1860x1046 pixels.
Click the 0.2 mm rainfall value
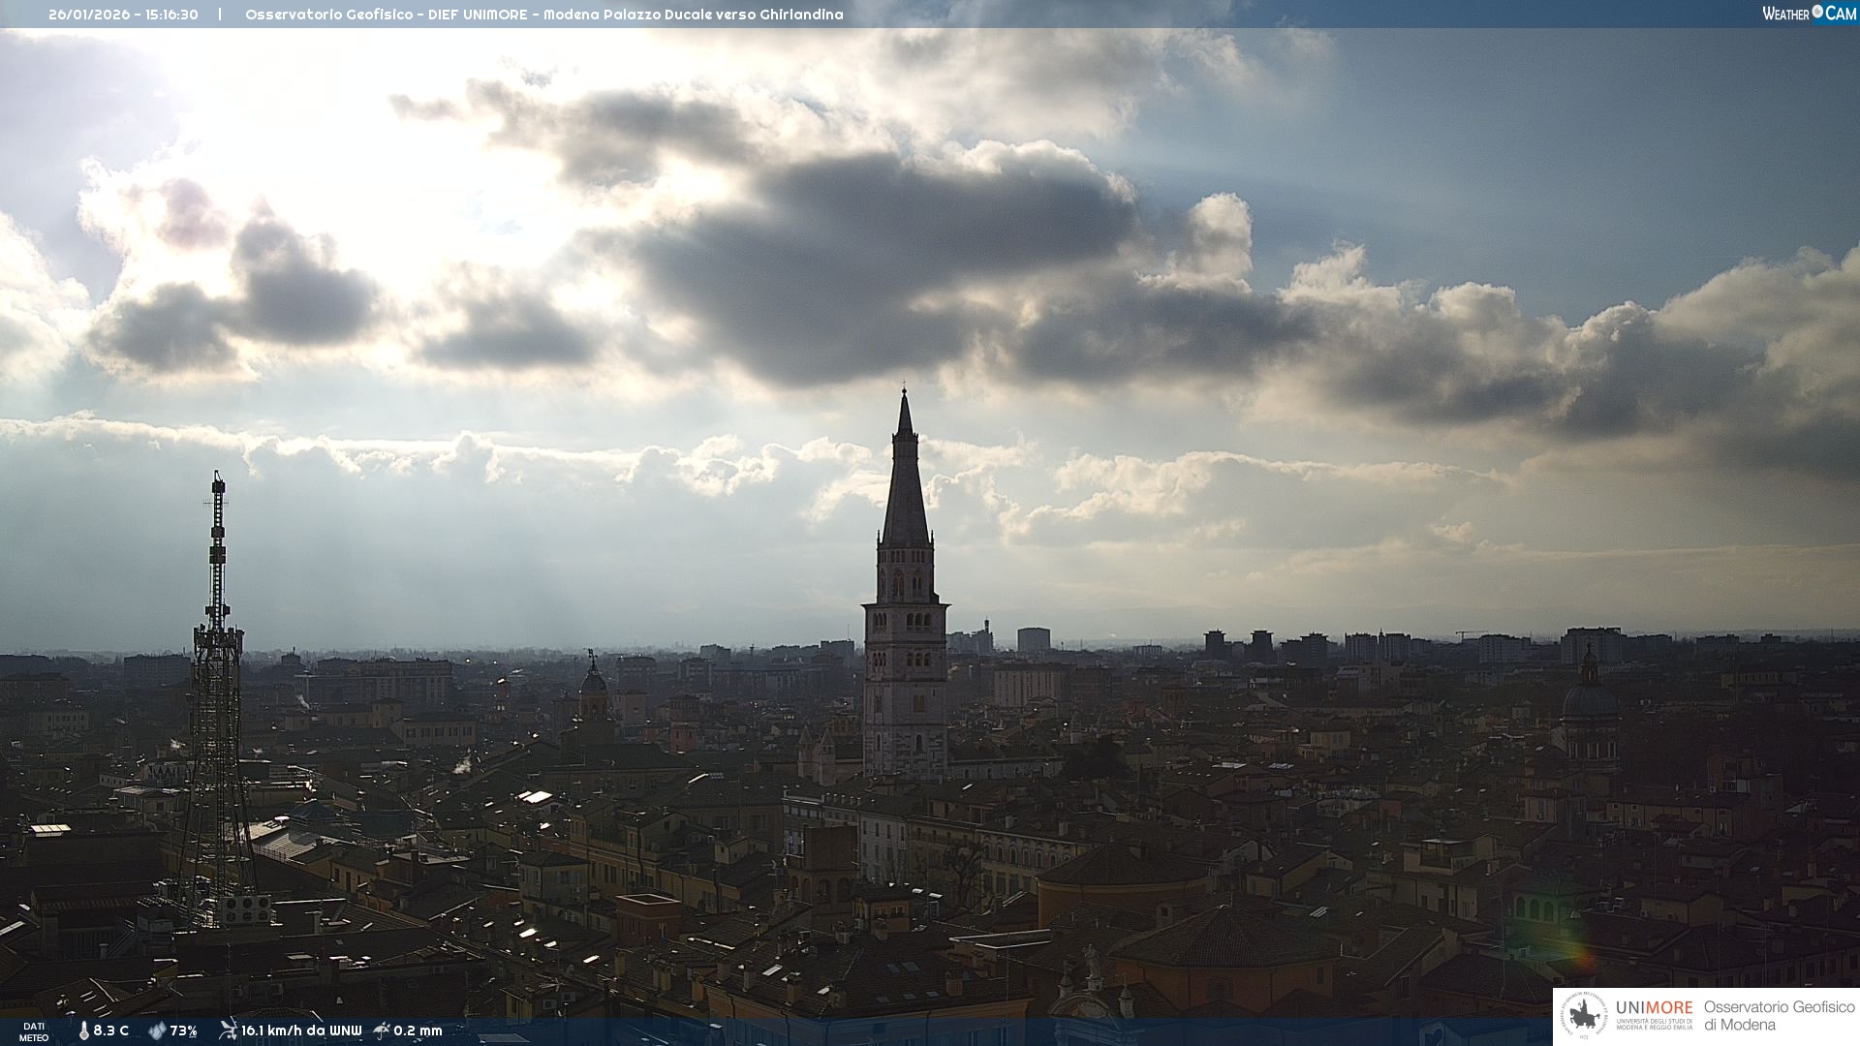click(418, 1031)
